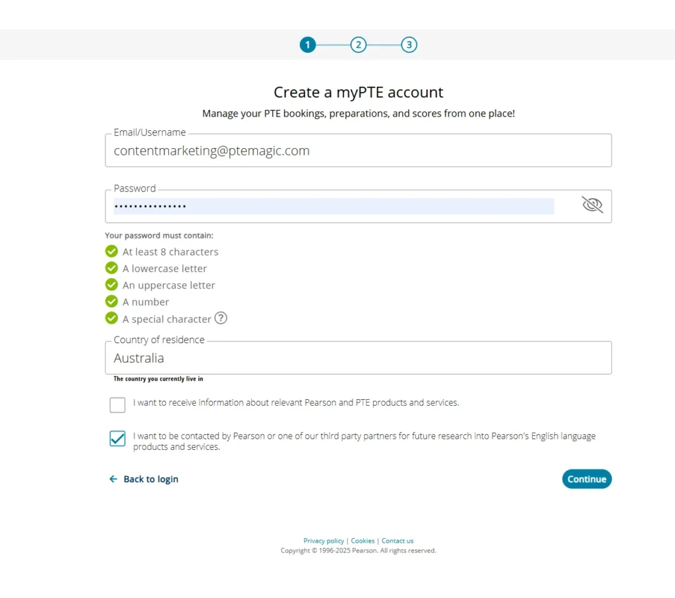Click the green checkmark beside 'A lowercase letter'
Image resolution: width=675 pixels, height=598 pixels.
tap(111, 268)
